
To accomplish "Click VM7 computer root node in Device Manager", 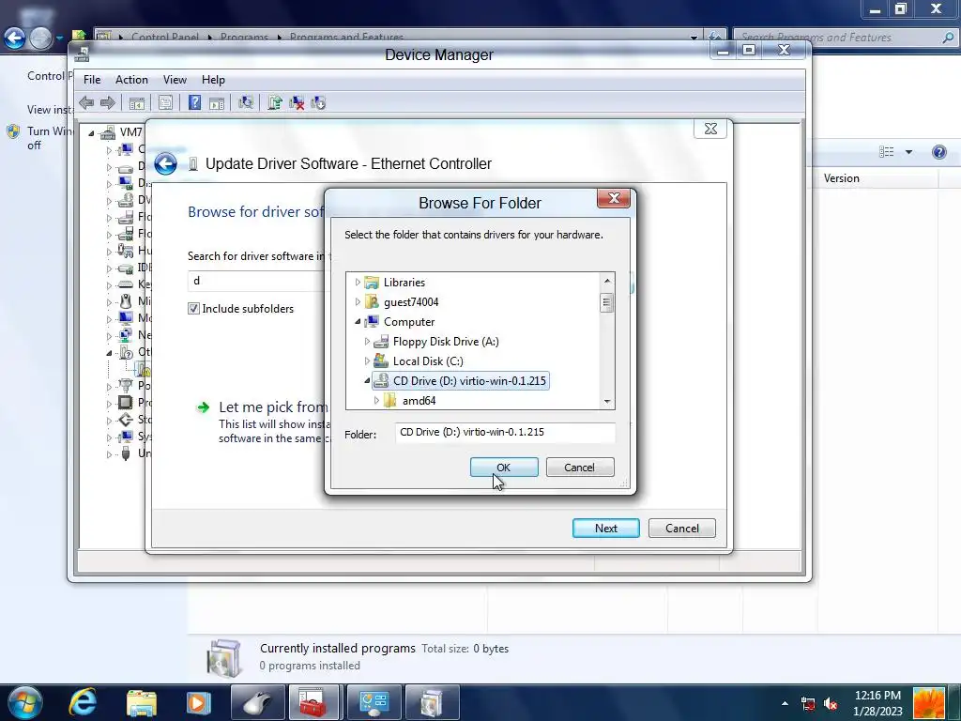I will point(130,132).
